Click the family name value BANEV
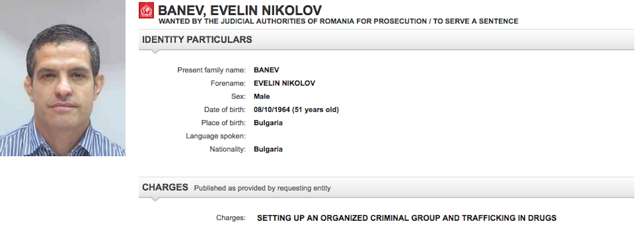This screenshot has width=635, height=236. 266,70
